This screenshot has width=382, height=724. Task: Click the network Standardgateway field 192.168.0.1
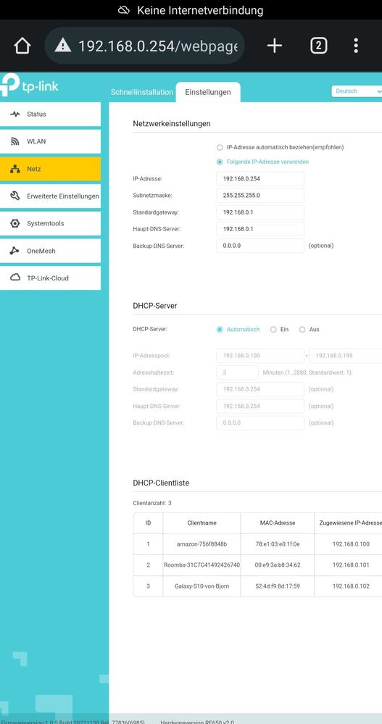tap(260, 212)
